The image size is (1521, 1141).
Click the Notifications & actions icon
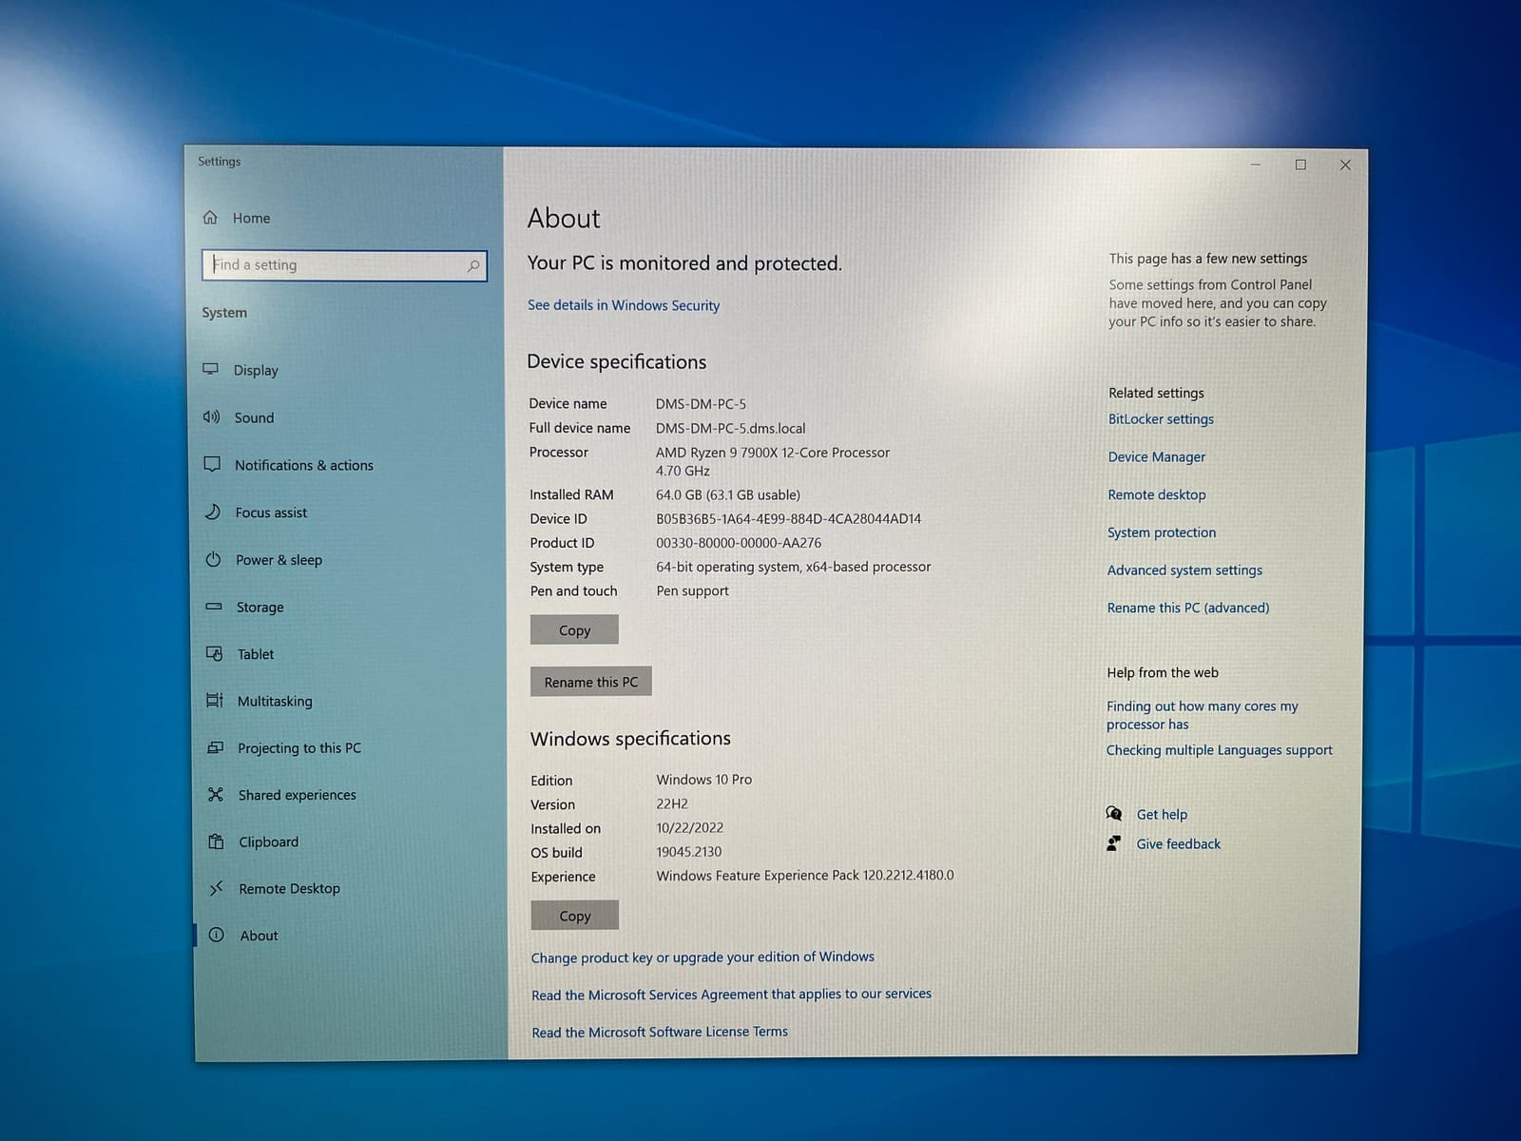[212, 464]
